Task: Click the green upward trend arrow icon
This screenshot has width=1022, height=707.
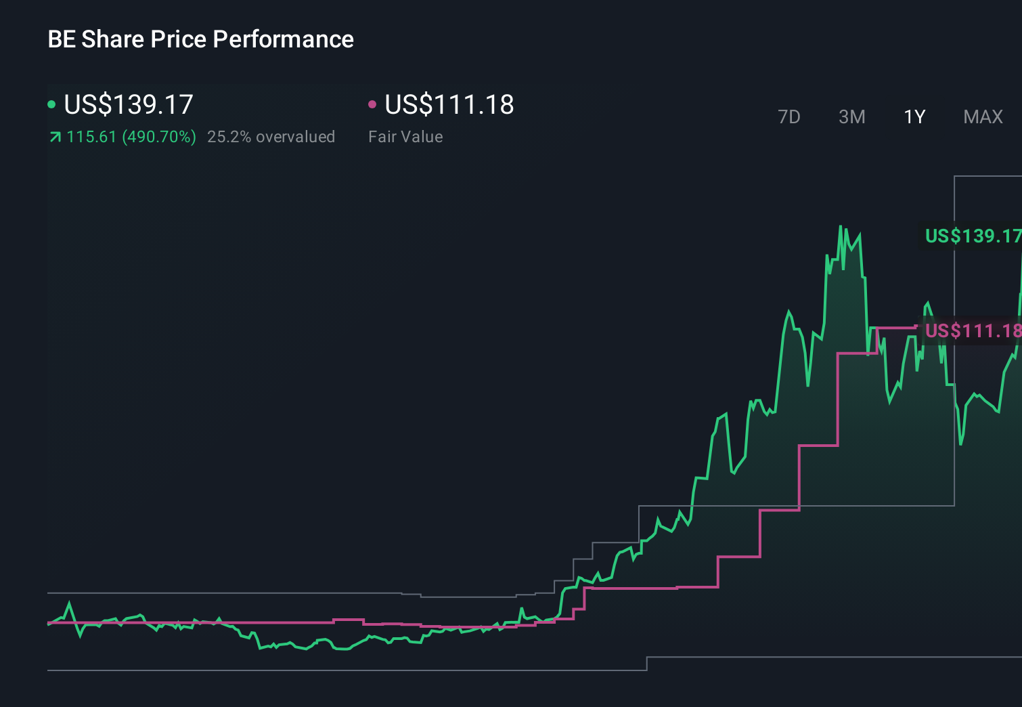Action: [x=55, y=136]
